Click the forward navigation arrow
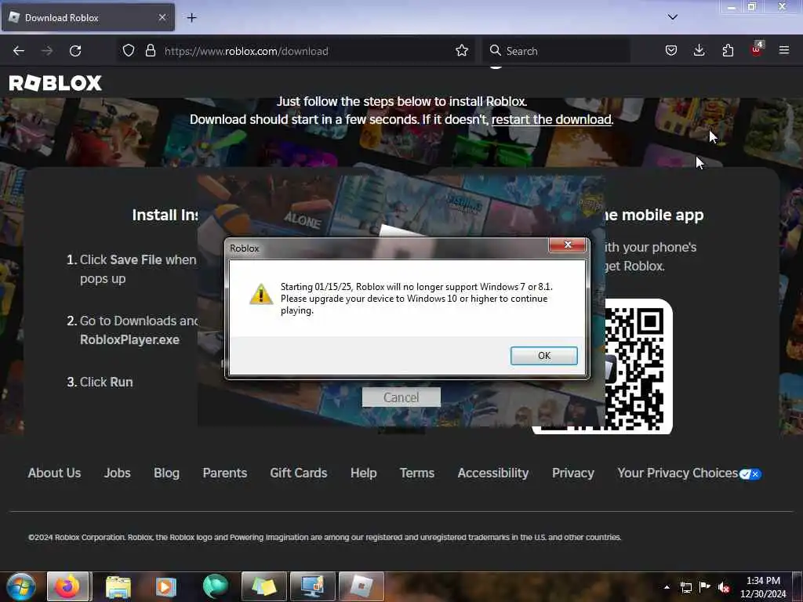This screenshot has width=803, height=602. pos(47,51)
